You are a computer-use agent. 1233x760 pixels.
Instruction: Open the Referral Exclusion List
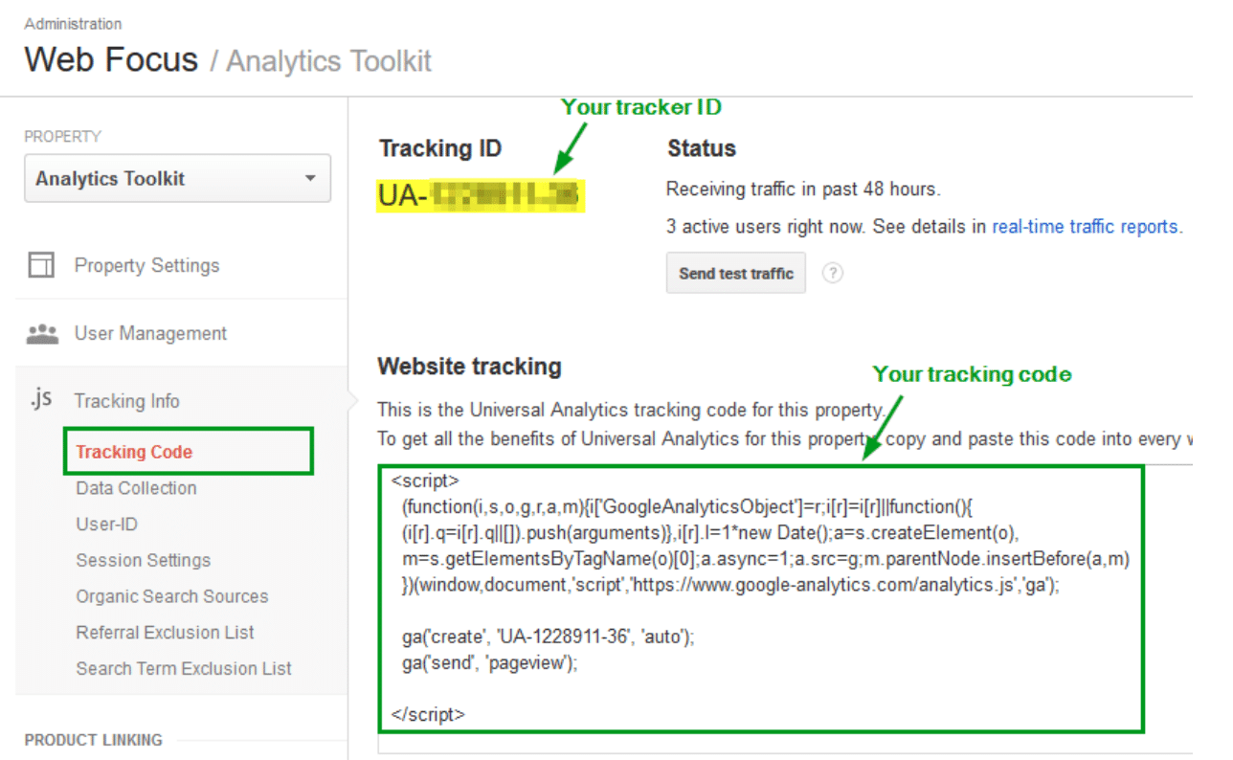(165, 633)
